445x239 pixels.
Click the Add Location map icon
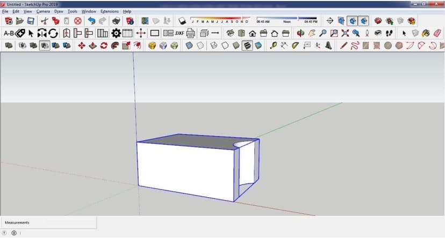pos(145,21)
